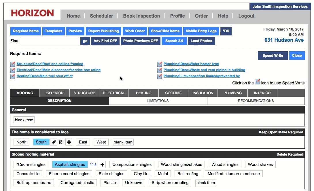Click the camera photo icon beside South

pos(61,142)
